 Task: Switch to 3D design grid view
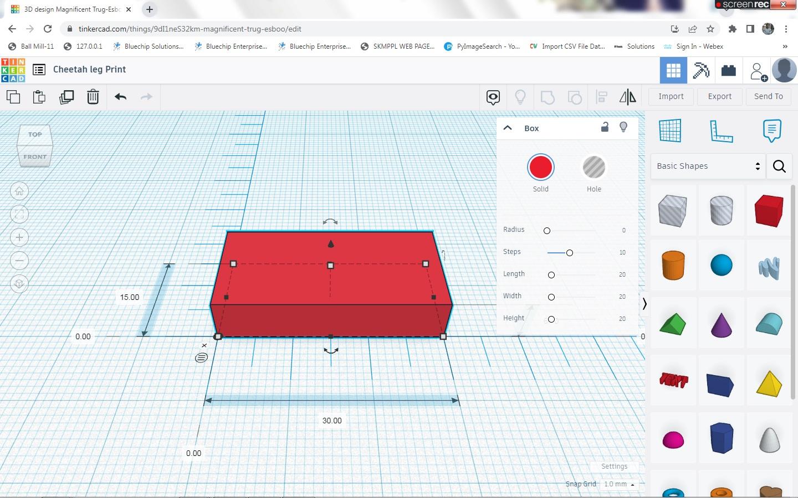[673, 70]
